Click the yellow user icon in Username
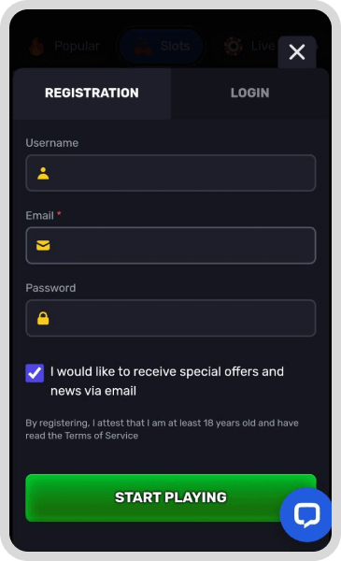Viewport: 341px width, 561px height. (x=43, y=174)
